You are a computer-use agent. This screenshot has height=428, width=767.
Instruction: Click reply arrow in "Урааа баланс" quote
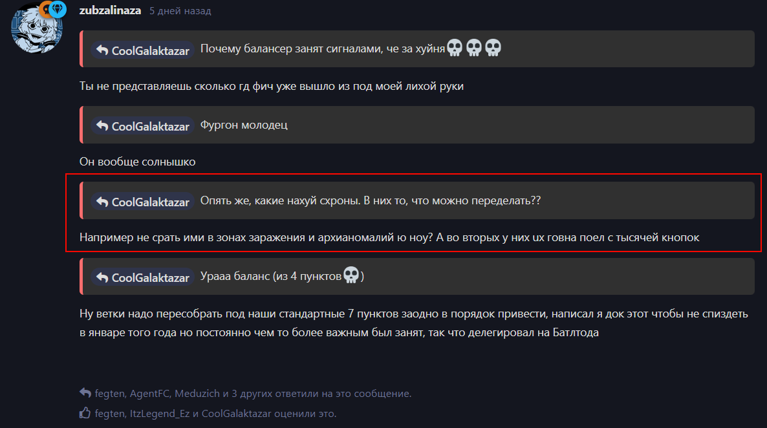pos(102,277)
